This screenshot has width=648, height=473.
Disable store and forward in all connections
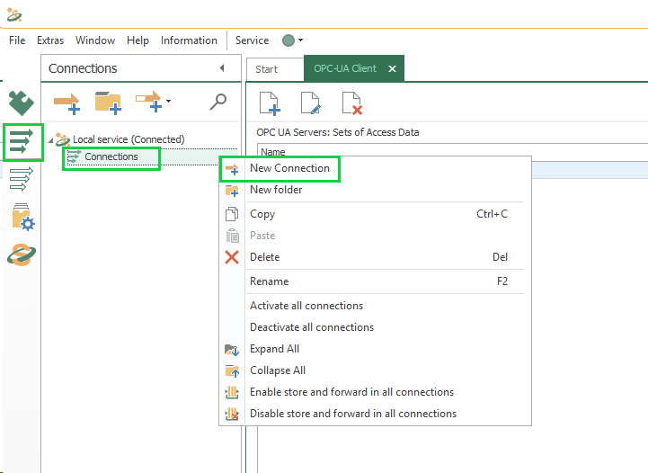[376, 414]
